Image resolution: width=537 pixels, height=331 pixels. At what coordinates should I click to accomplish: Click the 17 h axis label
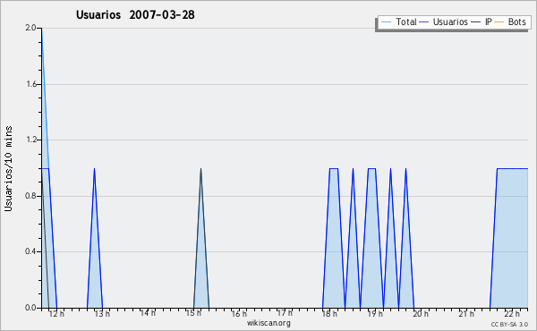coord(285,312)
